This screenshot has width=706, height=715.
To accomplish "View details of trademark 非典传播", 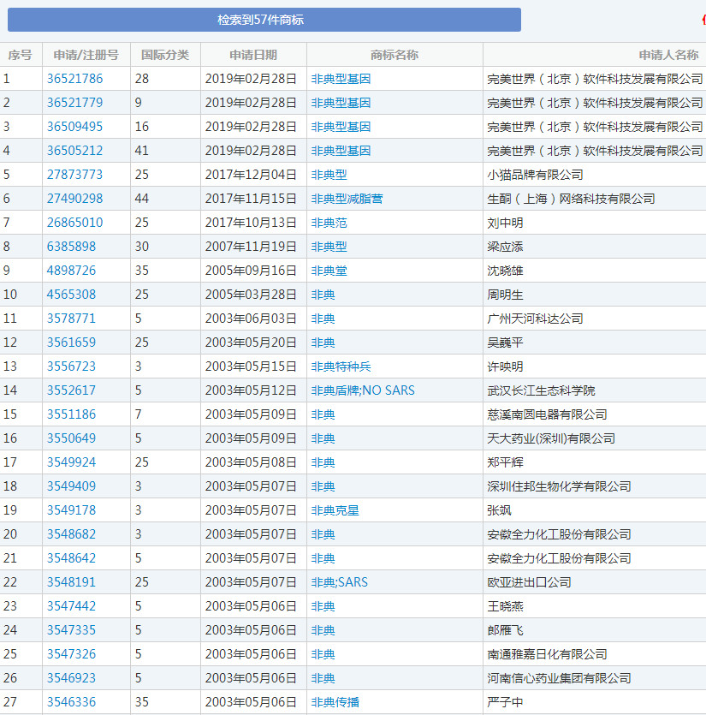I will pos(335,701).
